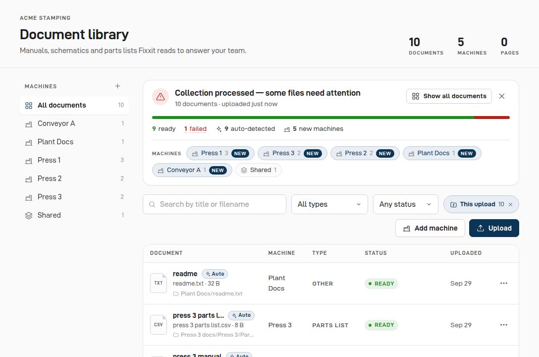Select the Shared chip in the banner

[259, 170]
